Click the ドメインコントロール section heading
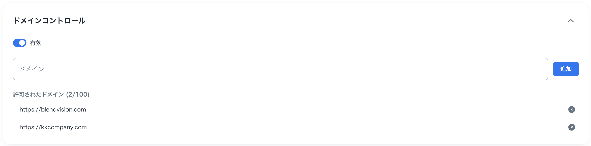Viewport: 591px width, 146px height. tap(49, 21)
